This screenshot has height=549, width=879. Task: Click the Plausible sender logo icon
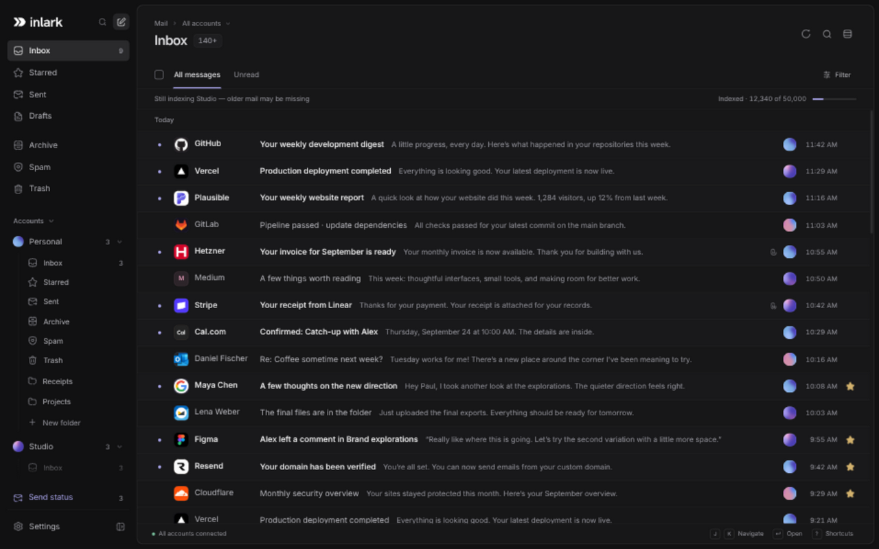point(181,198)
